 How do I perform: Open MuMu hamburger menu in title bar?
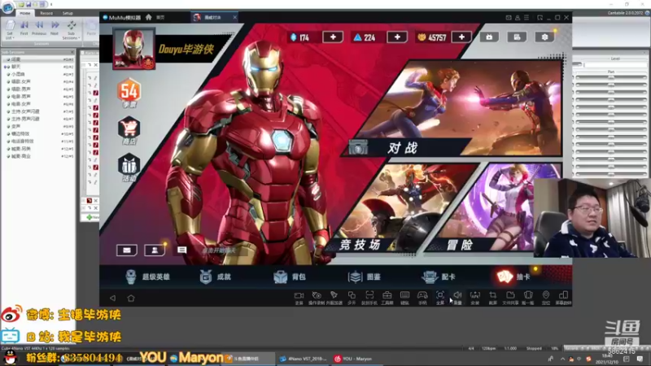pos(526,17)
